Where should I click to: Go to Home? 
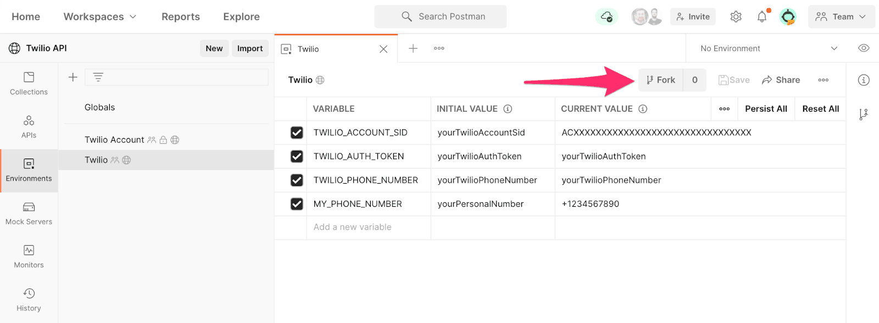click(x=26, y=16)
